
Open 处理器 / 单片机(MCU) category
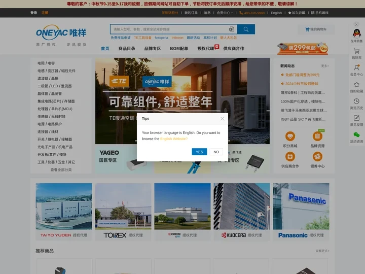click(x=55, y=109)
